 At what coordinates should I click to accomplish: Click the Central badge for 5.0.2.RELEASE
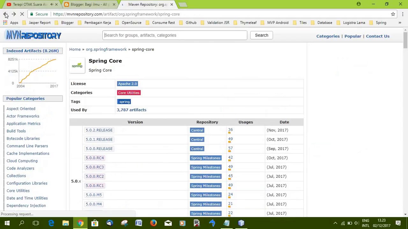(197, 130)
